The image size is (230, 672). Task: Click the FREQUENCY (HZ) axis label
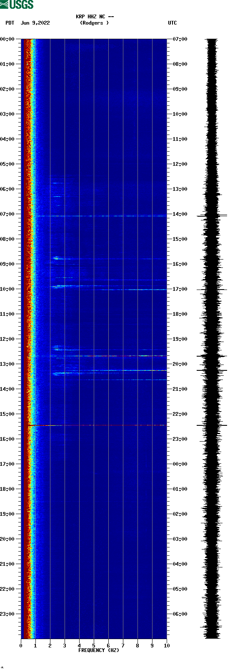click(99, 650)
